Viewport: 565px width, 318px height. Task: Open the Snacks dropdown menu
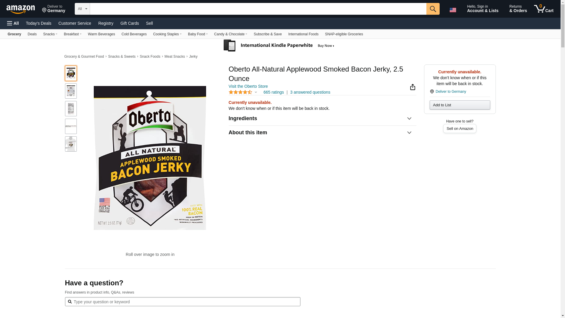click(x=50, y=34)
